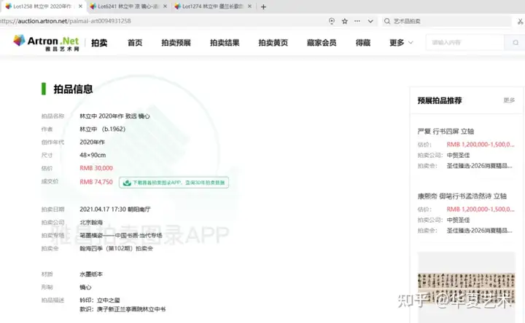Viewport: 525px width, 323px height.
Task: Click the browser search engine magnifier icon
Action: click(387, 21)
